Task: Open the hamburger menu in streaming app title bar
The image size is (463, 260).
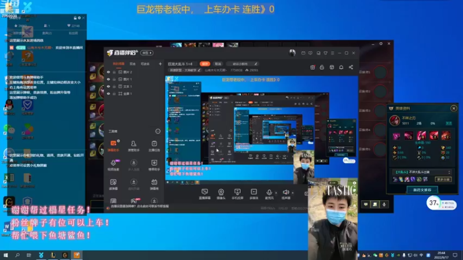Action: click(332, 53)
